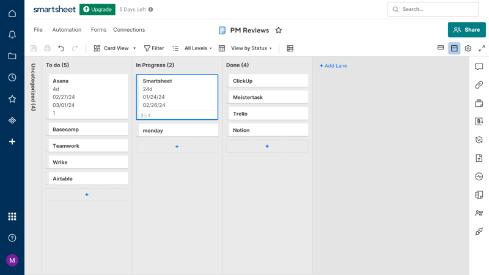Click the Create new plus icon
This screenshot has height=275, width=489.
click(12, 142)
